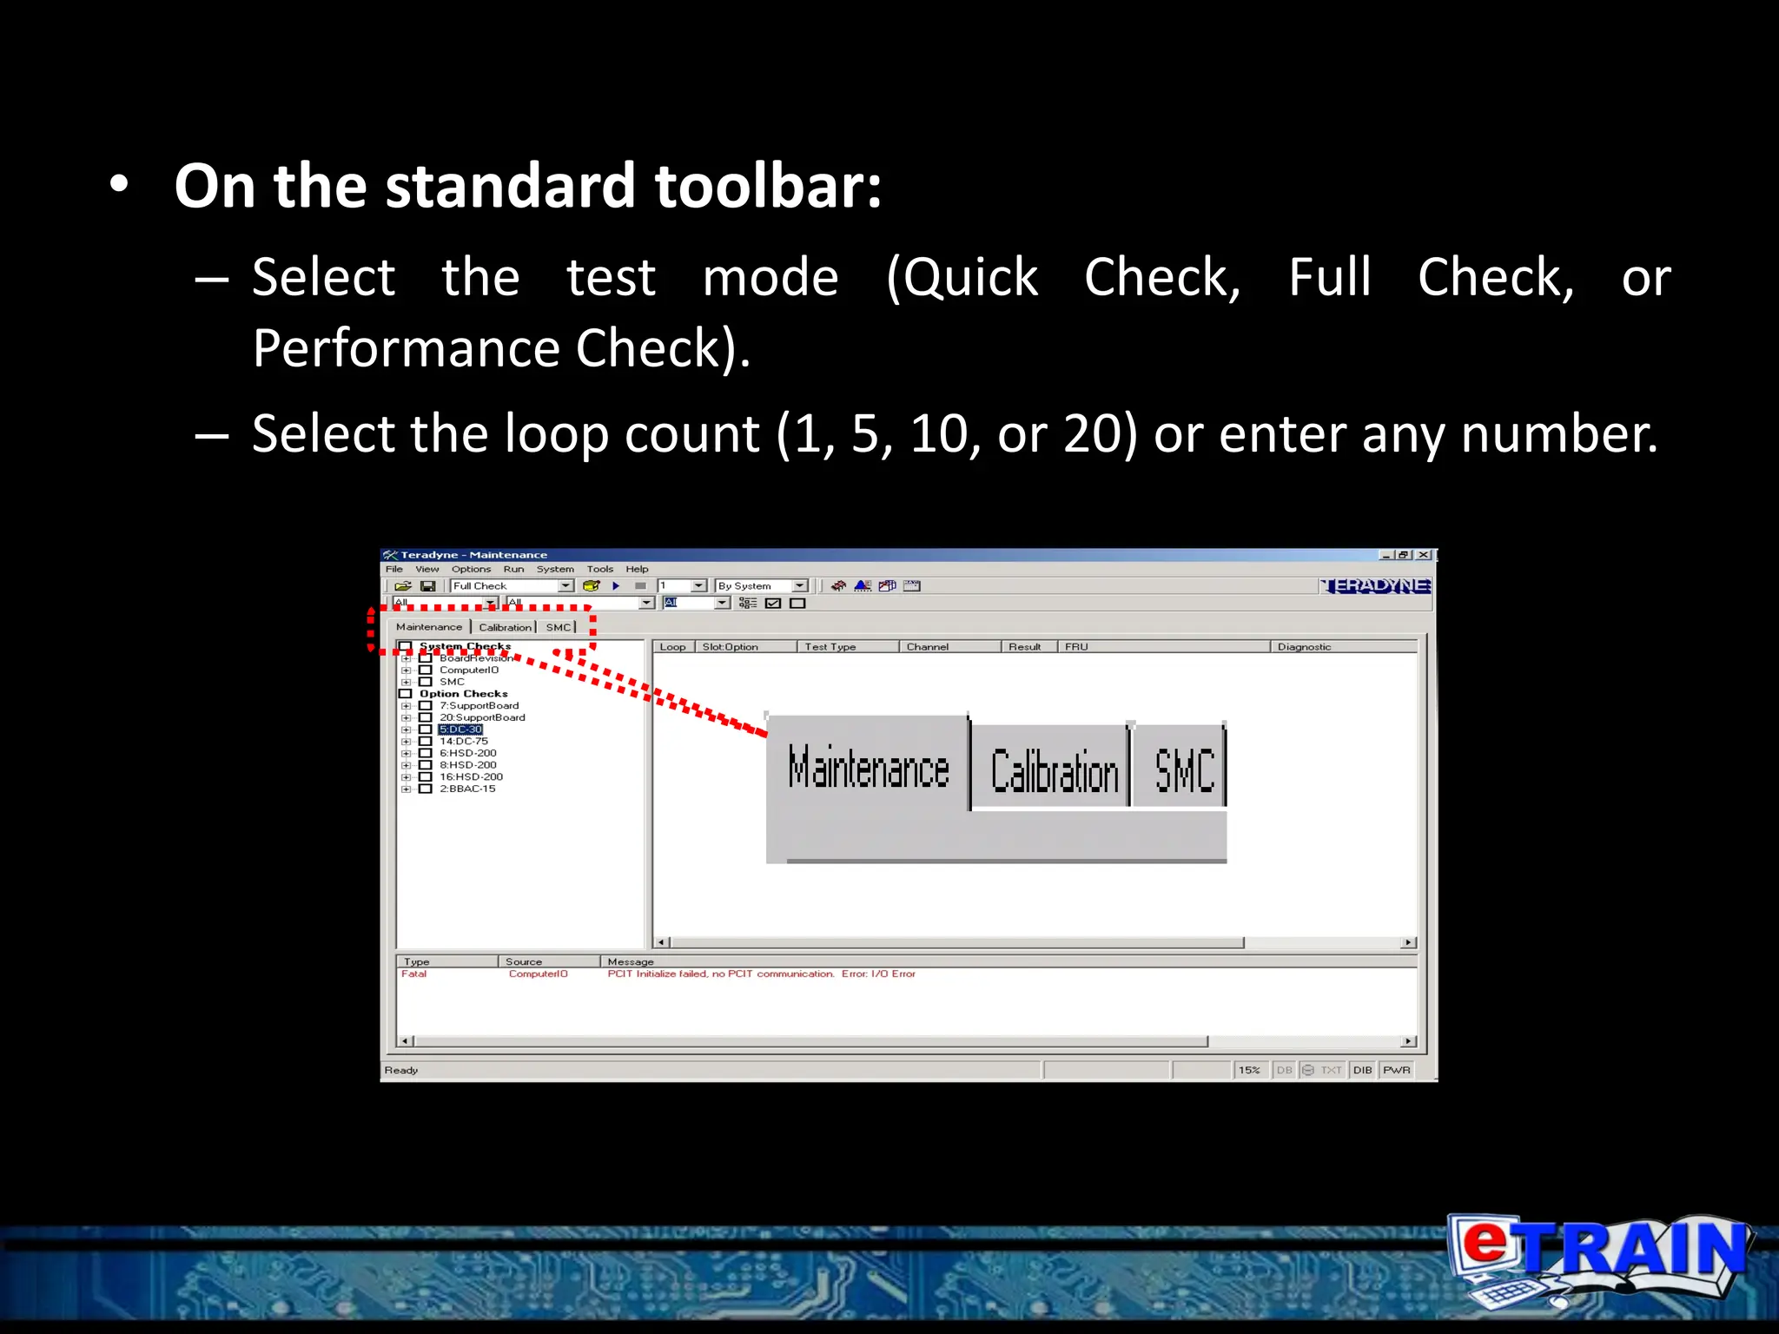Screen dimensions: 1779x1334
Task: Check the 20:SupportBoard checkbox
Action: (426, 717)
